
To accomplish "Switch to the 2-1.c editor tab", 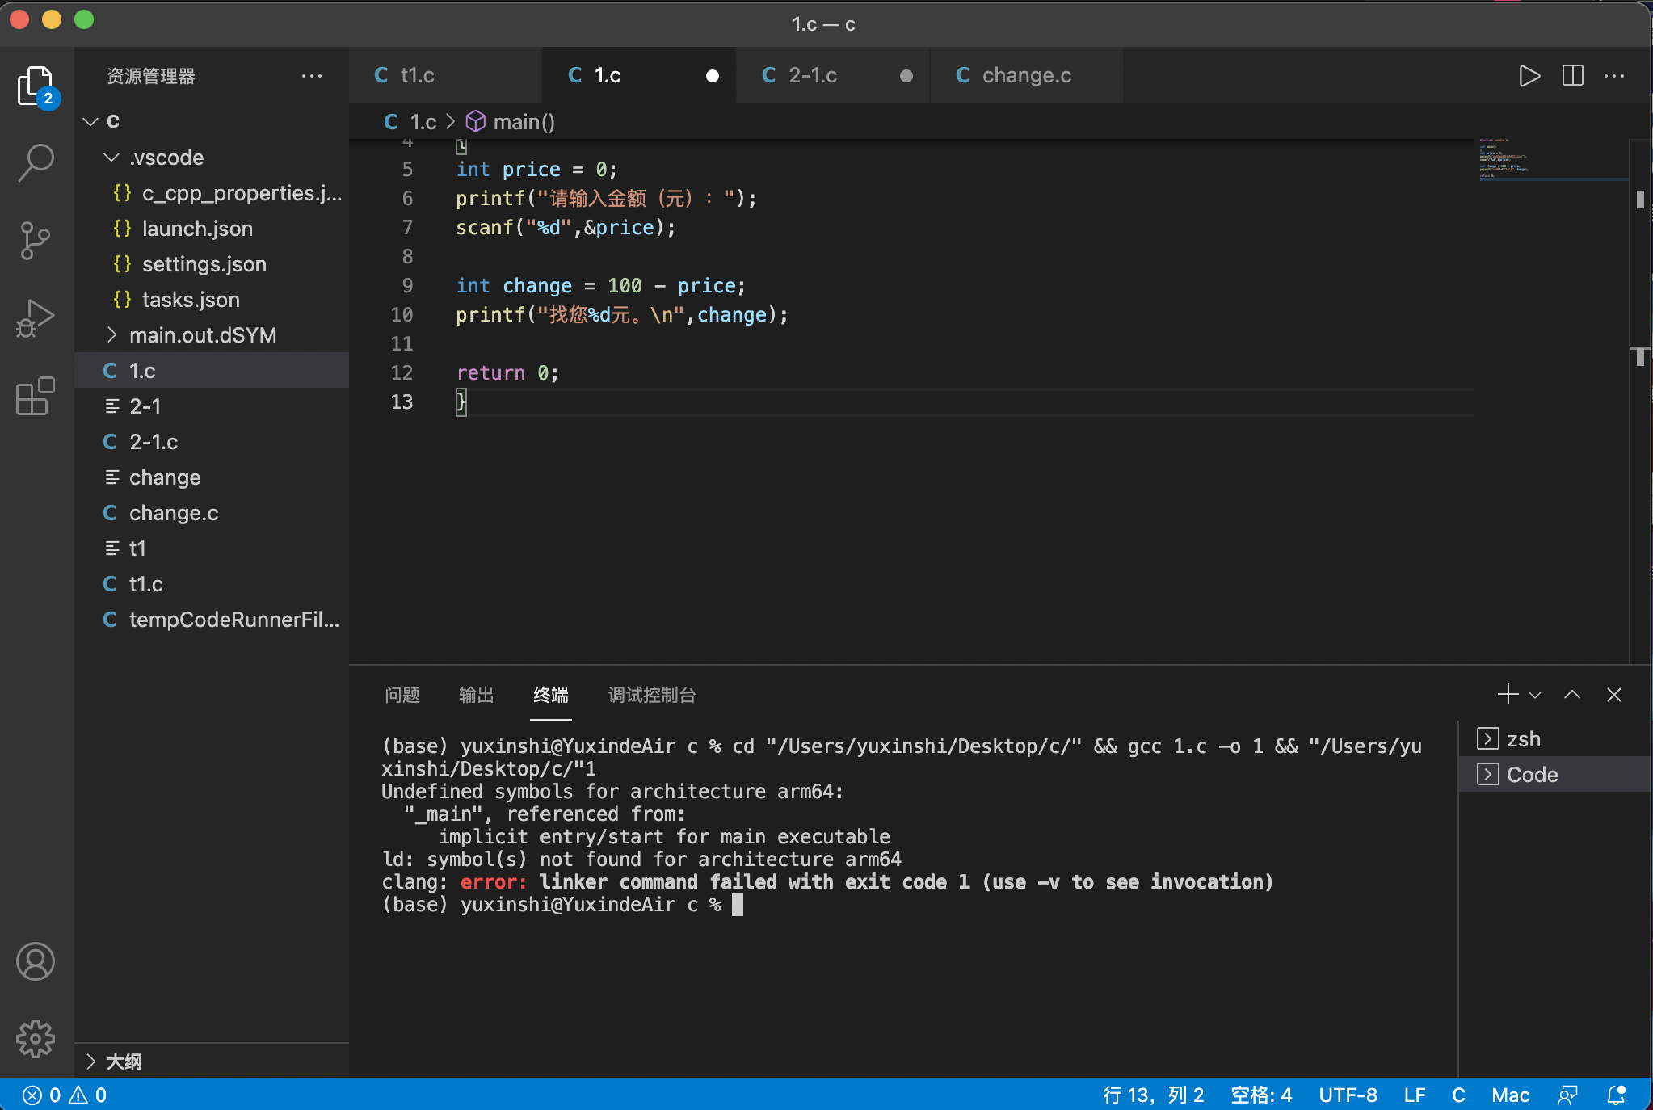I will (x=833, y=75).
